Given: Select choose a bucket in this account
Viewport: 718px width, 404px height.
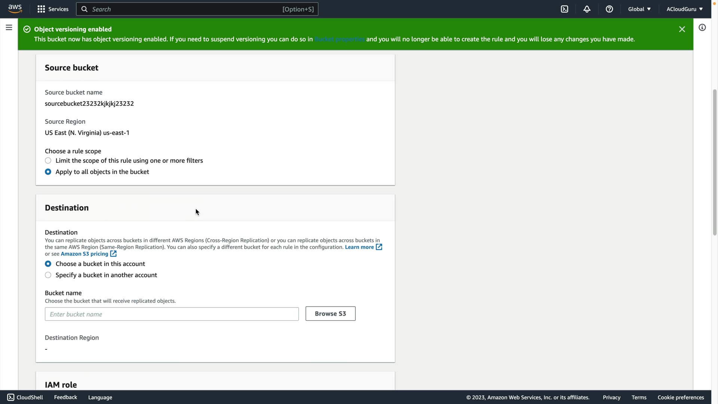Looking at the screenshot, I should (48, 264).
